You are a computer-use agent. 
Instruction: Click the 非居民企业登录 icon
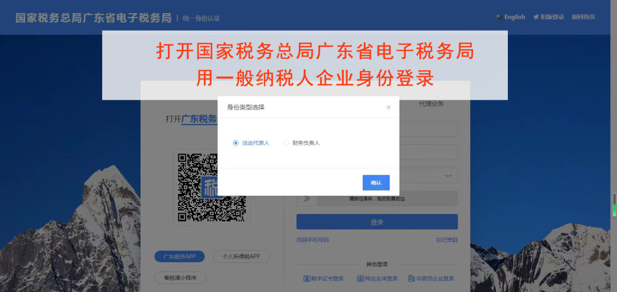pyautogui.click(x=411, y=279)
